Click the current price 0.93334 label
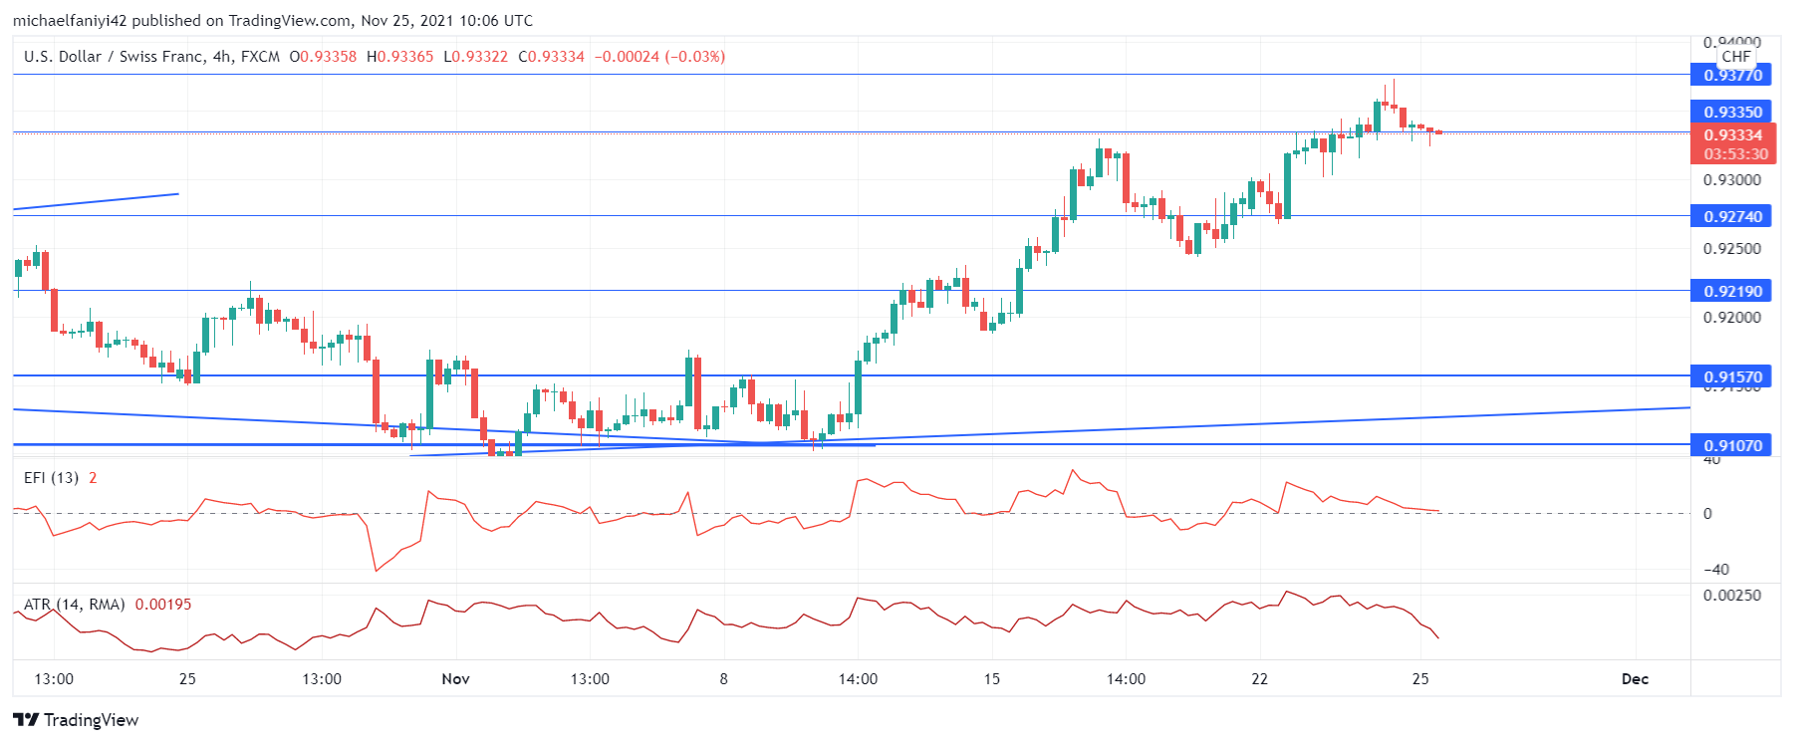The width and height of the screenshot is (1794, 743). coord(1732,134)
